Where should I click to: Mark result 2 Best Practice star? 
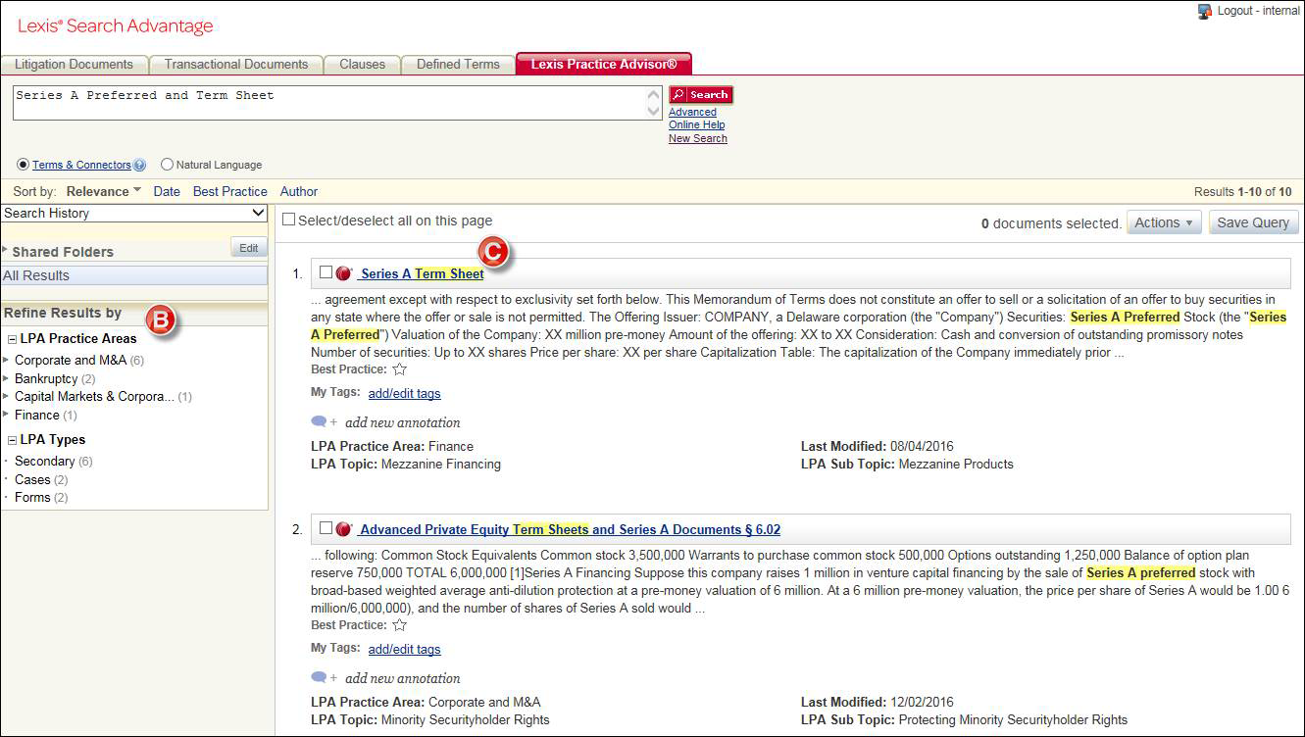pos(399,625)
